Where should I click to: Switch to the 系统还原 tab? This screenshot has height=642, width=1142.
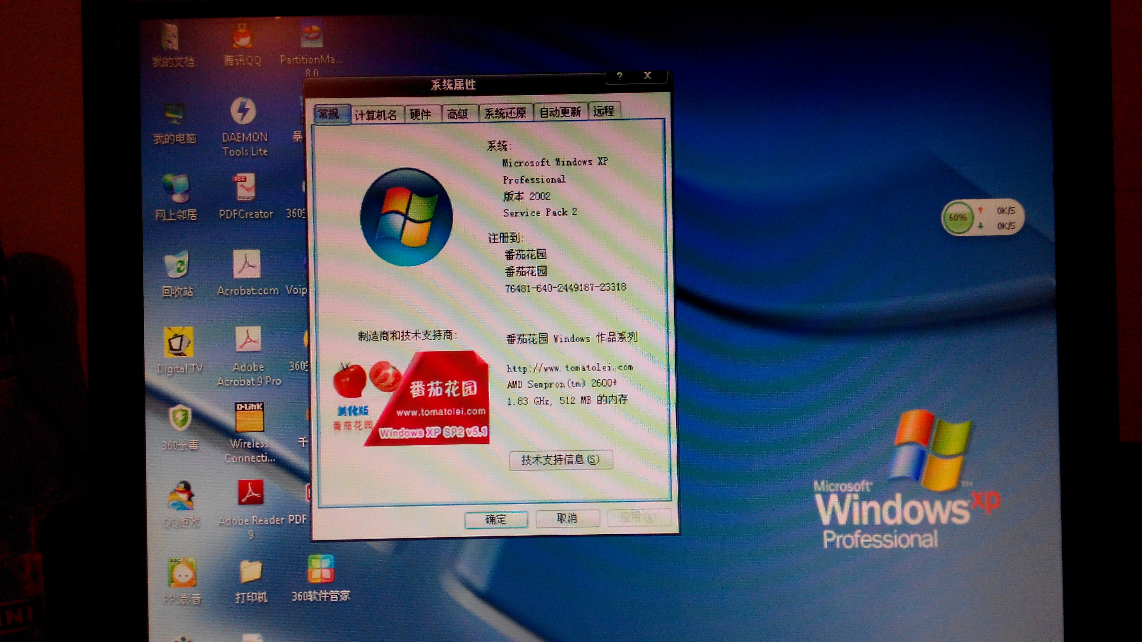[505, 113]
